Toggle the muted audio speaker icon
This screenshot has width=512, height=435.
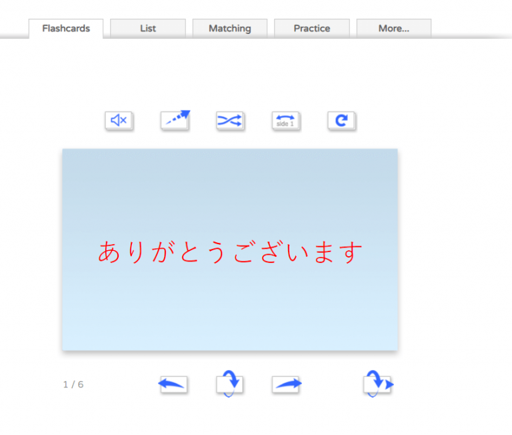(x=119, y=121)
